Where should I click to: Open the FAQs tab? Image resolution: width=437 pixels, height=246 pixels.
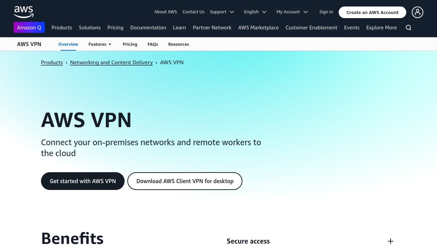click(153, 44)
